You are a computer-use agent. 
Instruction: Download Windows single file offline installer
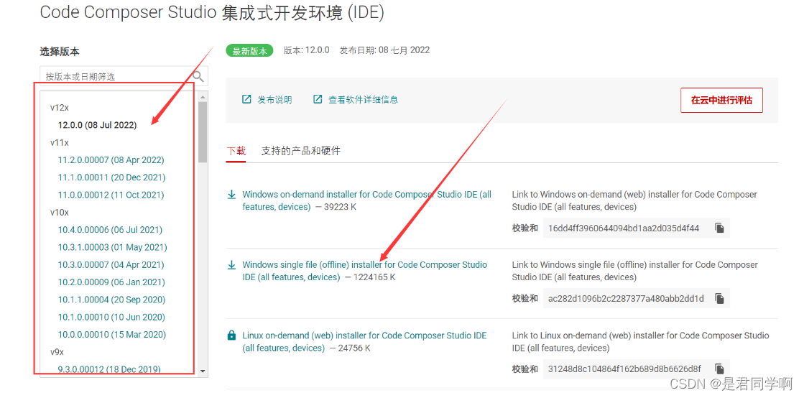tap(364, 271)
